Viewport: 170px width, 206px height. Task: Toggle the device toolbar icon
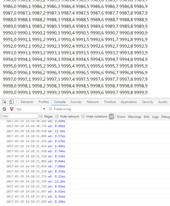coord(11,102)
